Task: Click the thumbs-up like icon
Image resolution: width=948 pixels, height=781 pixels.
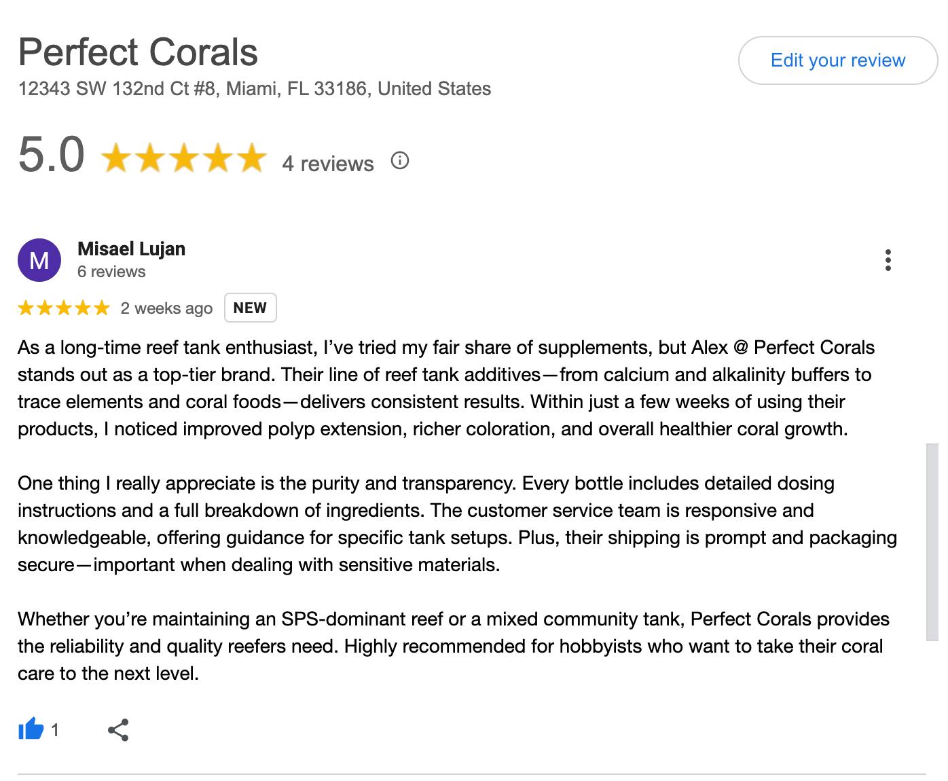Action: pyautogui.click(x=31, y=730)
